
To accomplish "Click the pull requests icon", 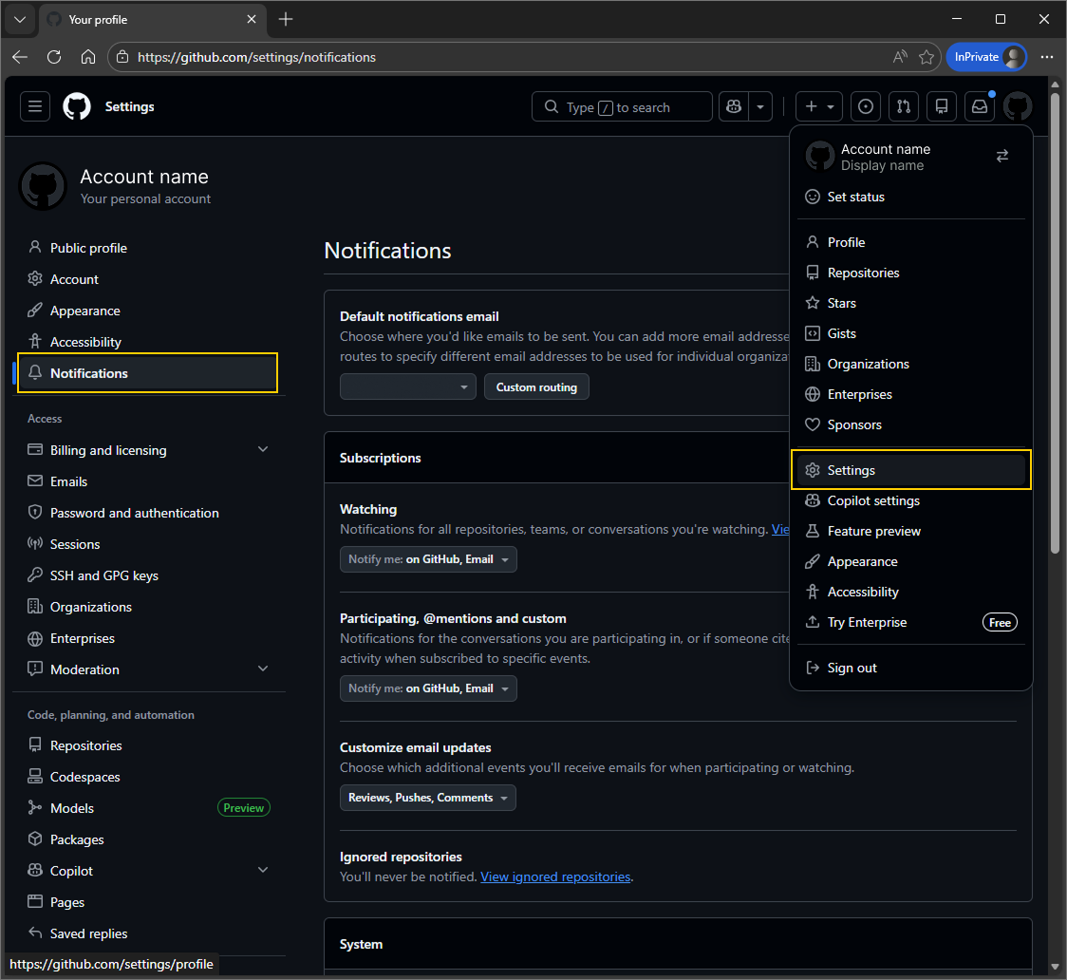I will pos(903,106).
